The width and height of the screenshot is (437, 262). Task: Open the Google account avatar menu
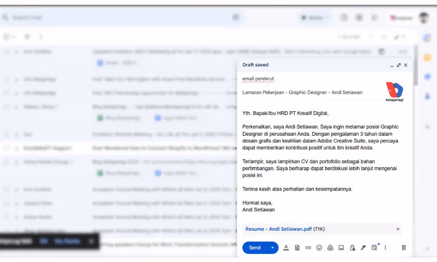pyautogui.click(x=424, y=18)
